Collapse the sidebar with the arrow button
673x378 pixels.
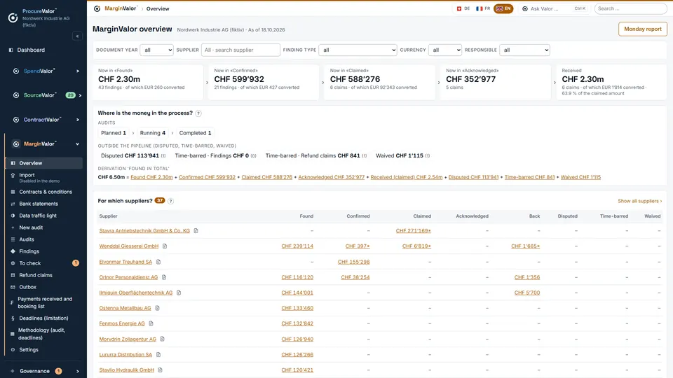(x=77, y=36)
